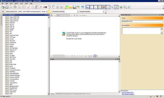The image size is (164, 98).
Task: Click Session Configuration scrollbar down arrow
Action: coord(48,94)
